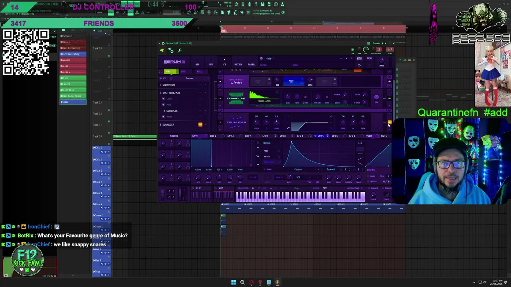The height and width of the screenshot is (287, 511).
Task: Open the Custom FX chain dropdown
Action: (x=190, y=79)
